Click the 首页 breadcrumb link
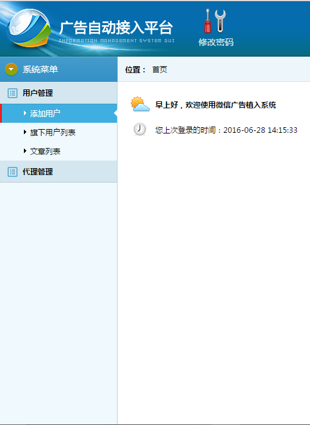The image size is (310, 425). (160, 70)
